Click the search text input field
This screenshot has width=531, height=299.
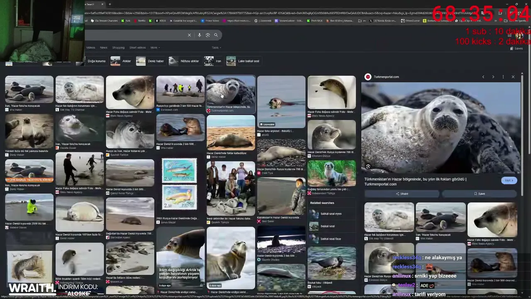[135, 35]
